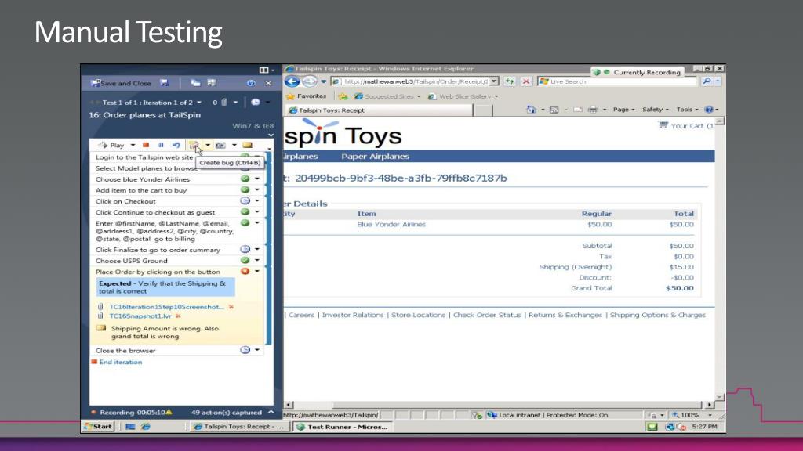Click the window-switch icon beside the save icon
The image size is (803, 451).
195,83
